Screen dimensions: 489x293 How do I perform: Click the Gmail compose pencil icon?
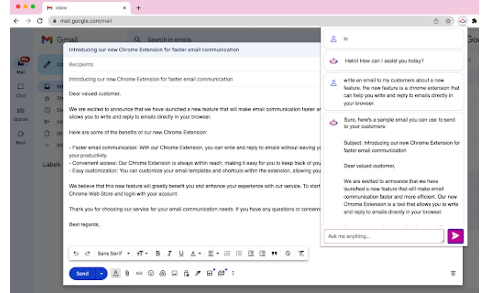[x=47, y=64]
